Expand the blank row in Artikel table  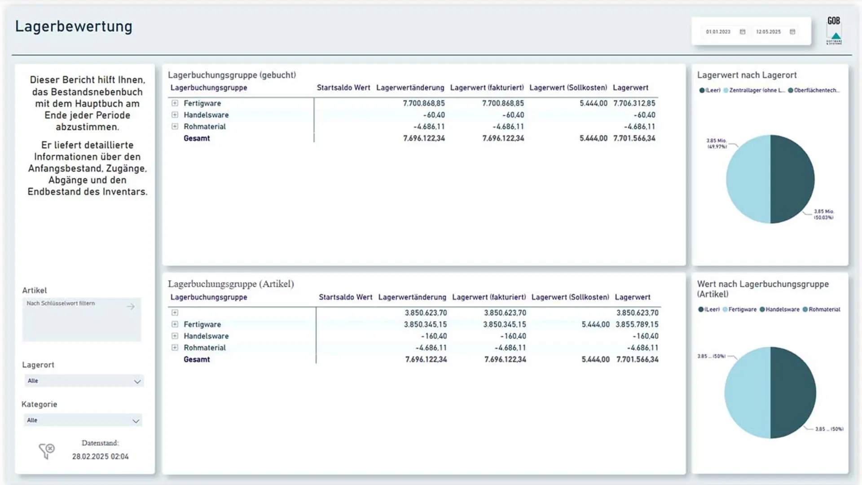[175, 313]
